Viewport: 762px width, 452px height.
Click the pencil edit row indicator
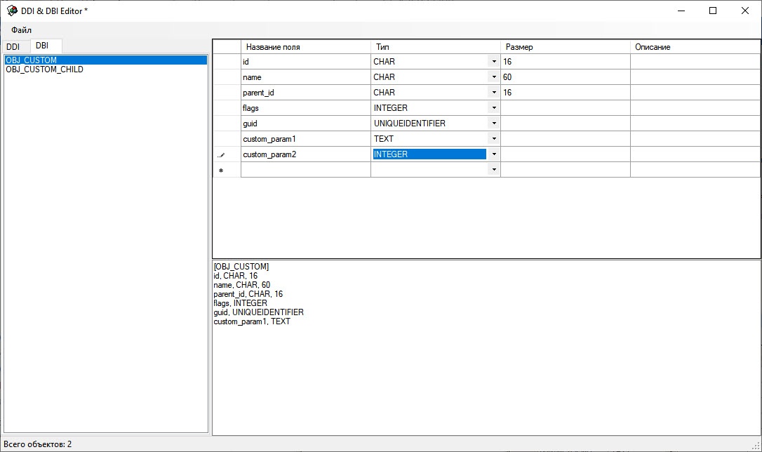pos(221,155)
